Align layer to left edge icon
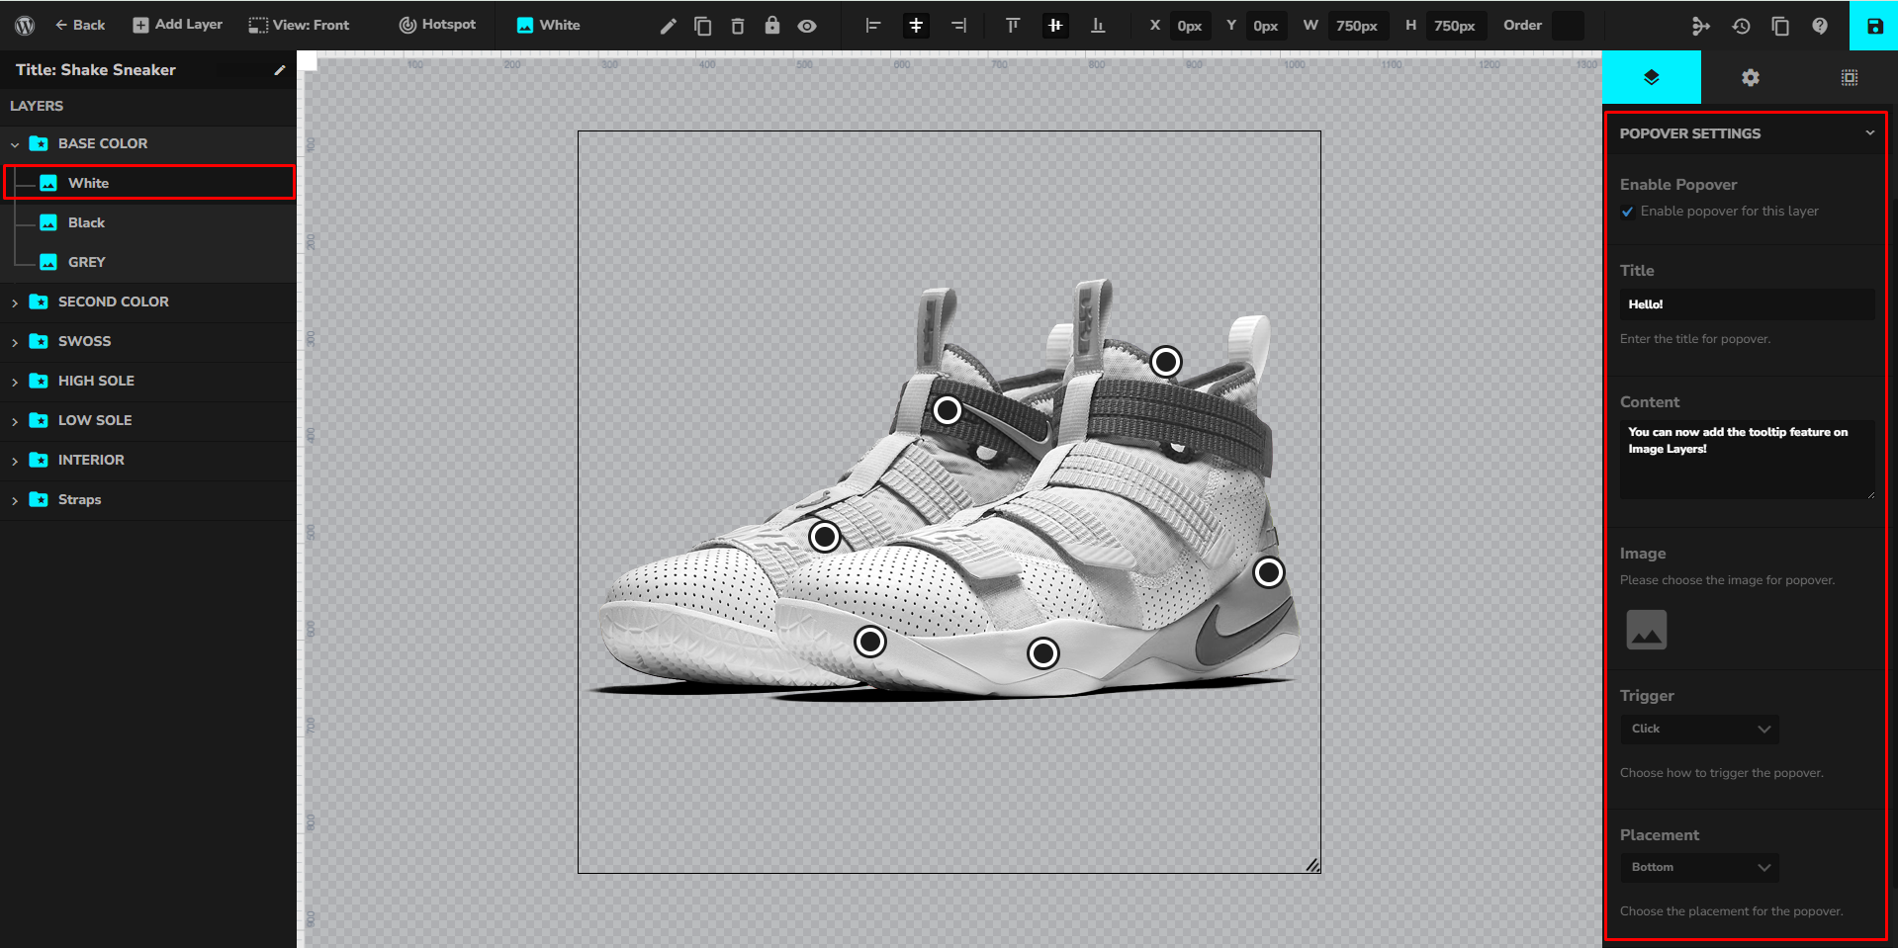1898x948 pixels. pyautogui.click(x=872, y=26)
